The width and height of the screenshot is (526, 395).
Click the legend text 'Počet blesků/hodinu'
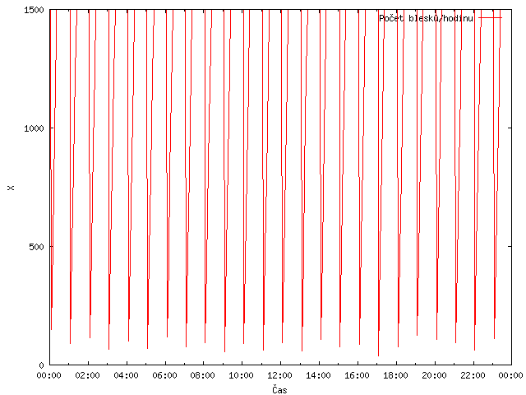[426, 18]
